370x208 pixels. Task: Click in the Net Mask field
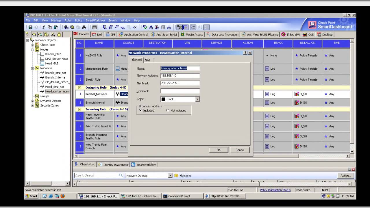pyautogui.click(x=180, y=83)
